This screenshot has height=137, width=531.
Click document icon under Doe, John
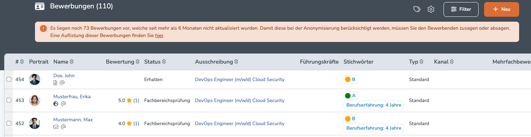tap(55, 83)
